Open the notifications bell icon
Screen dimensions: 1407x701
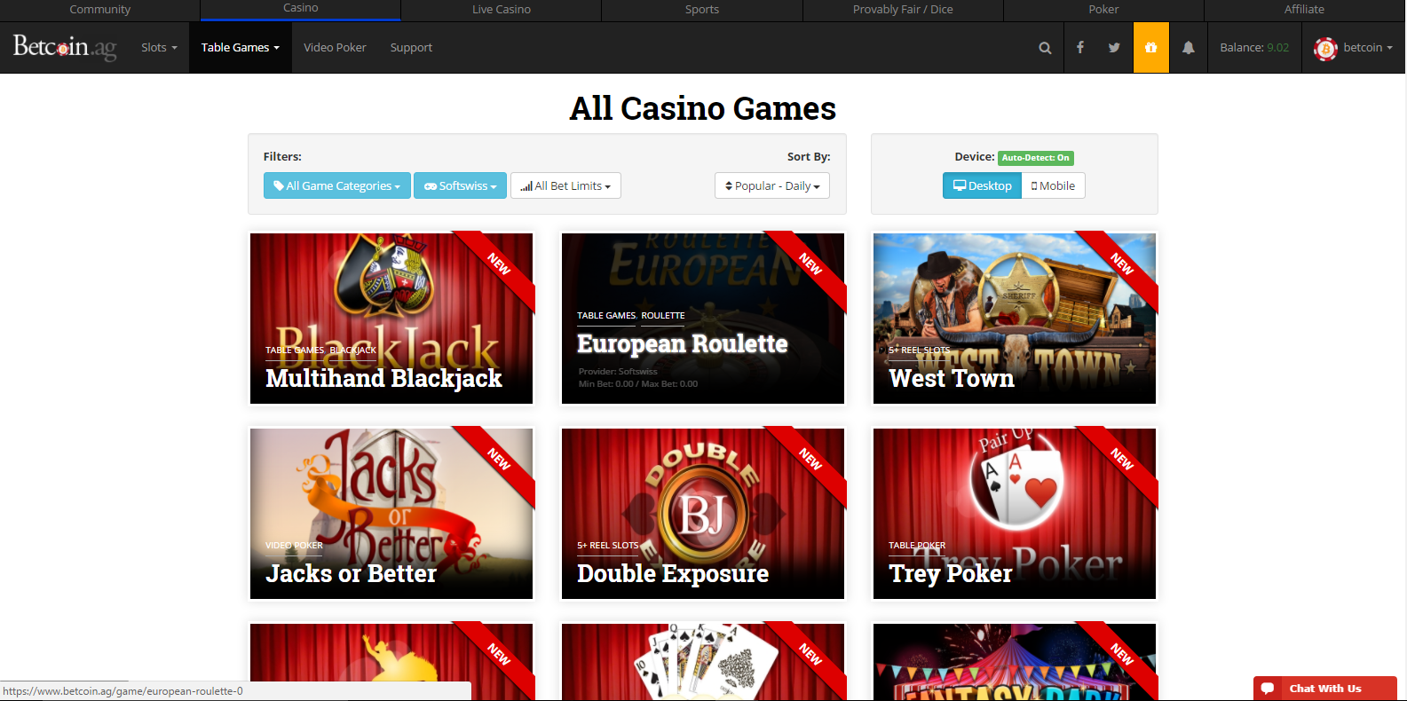click(1189, 48)
